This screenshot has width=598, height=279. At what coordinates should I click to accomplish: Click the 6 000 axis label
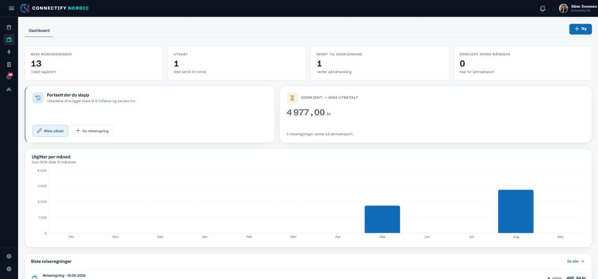pos(42,170)
